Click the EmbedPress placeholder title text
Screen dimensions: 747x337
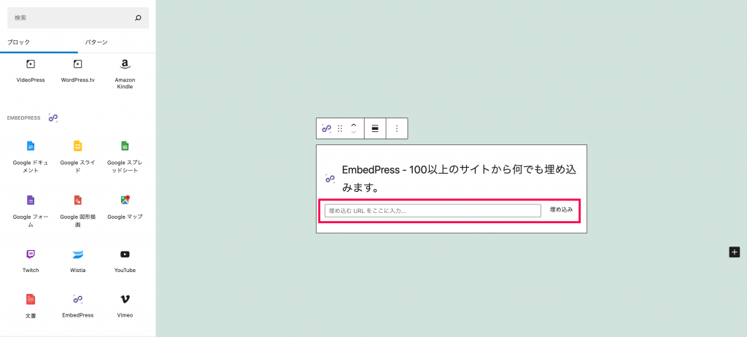coord(460,179)
